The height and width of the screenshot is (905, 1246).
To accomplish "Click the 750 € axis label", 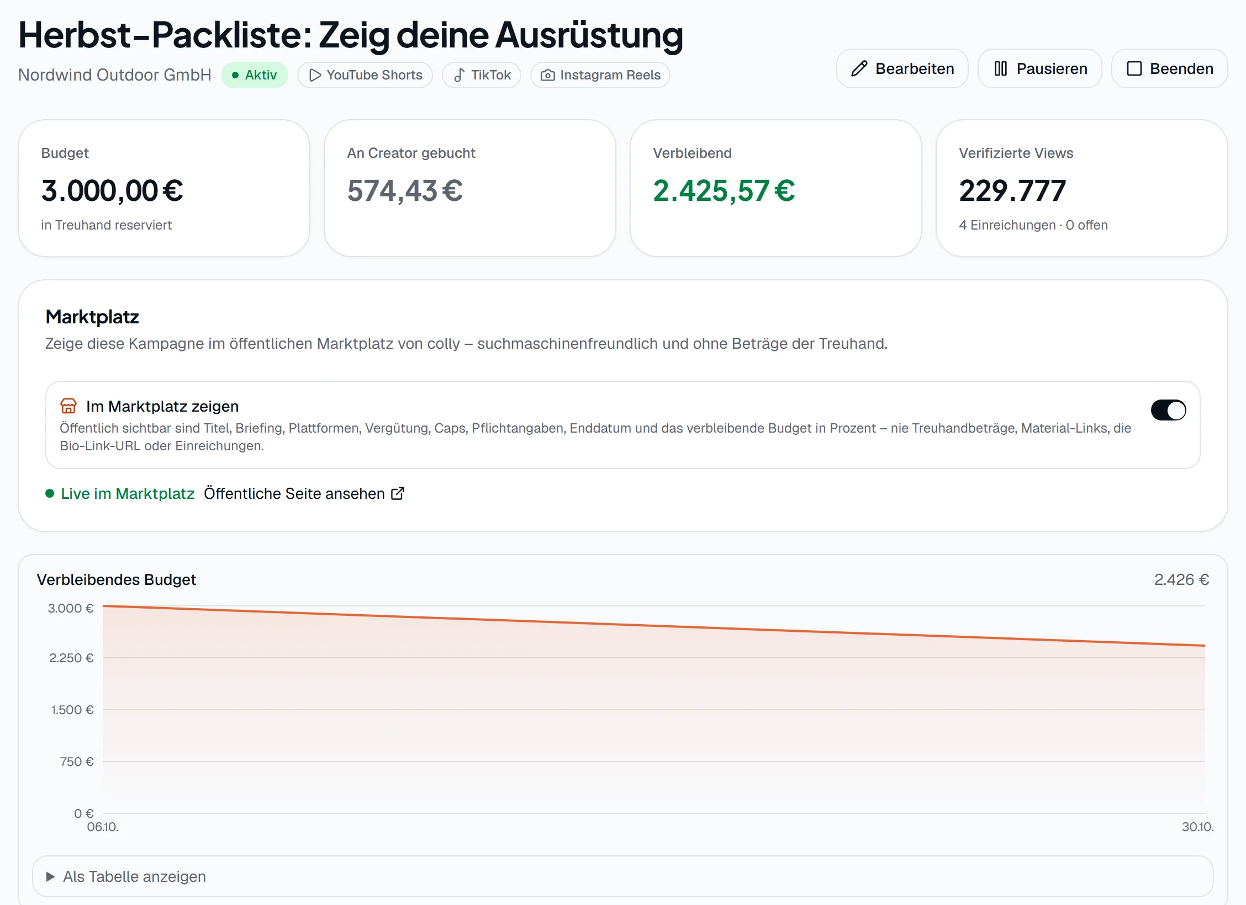I will [77, 762].
